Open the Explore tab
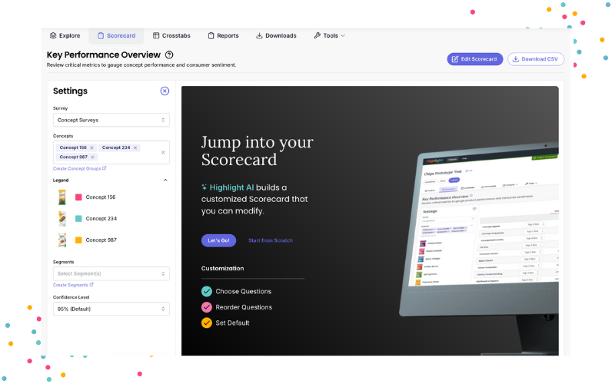The image size is (615, 384). 65,35
